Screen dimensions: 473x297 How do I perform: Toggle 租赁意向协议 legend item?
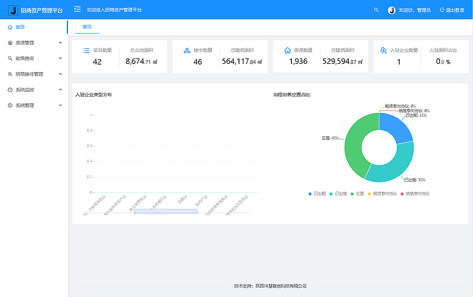click(x=382, y=193)
